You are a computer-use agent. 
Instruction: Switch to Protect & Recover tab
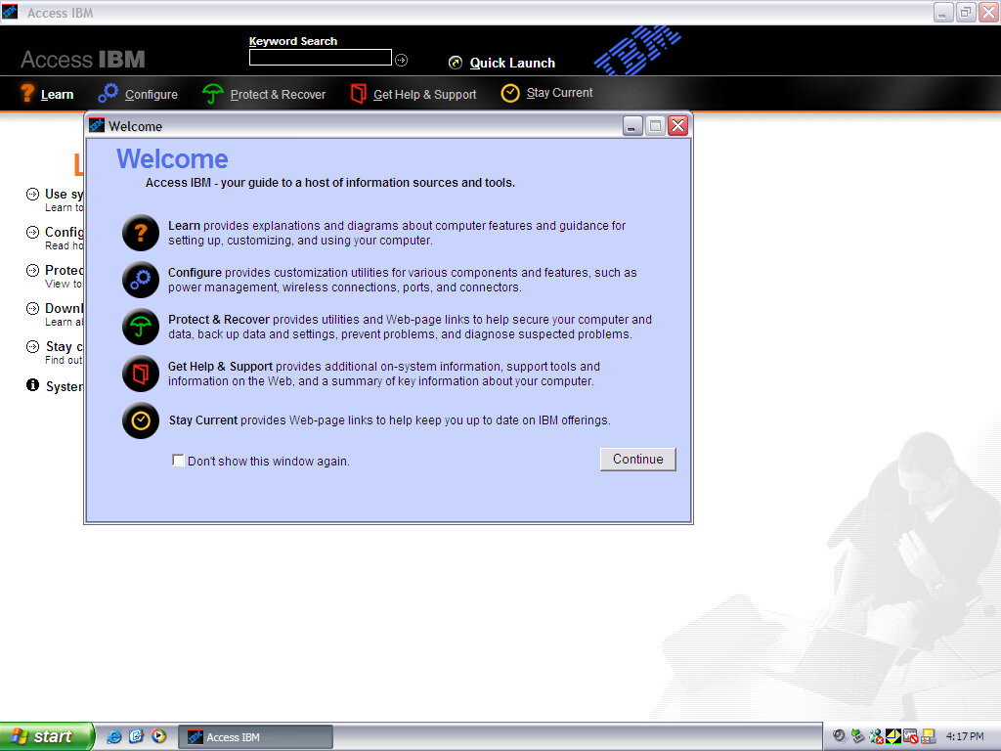[264, 94]
